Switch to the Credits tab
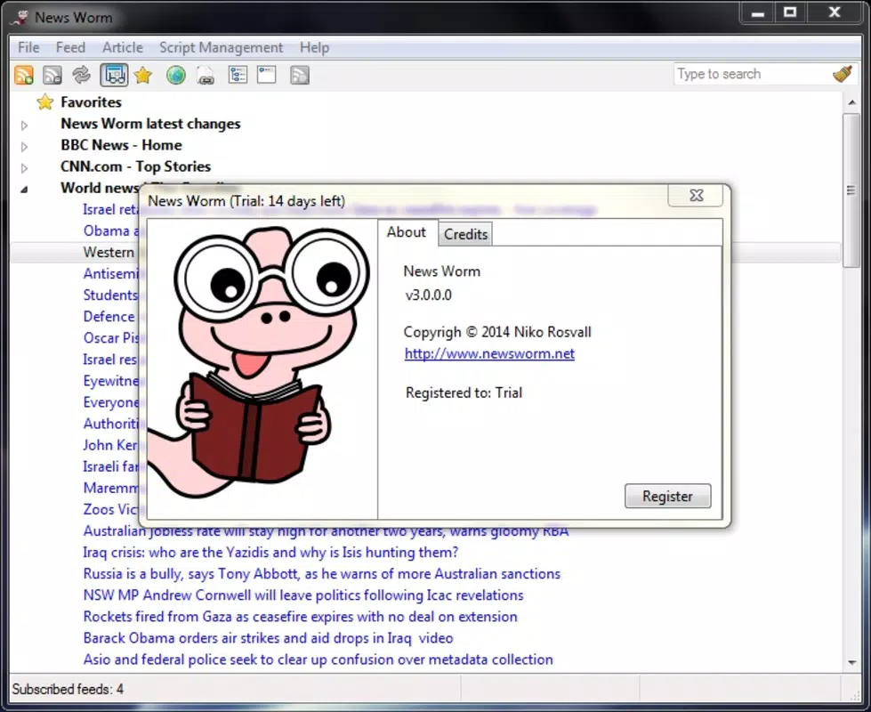The height and width of the screenshot is (712, 871). [x=465, y=234]
